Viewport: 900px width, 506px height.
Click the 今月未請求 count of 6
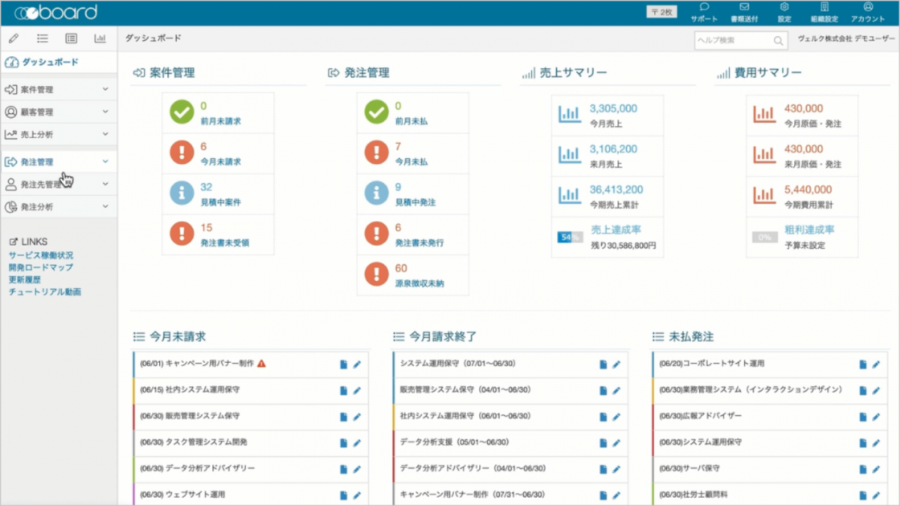(203, 147)
